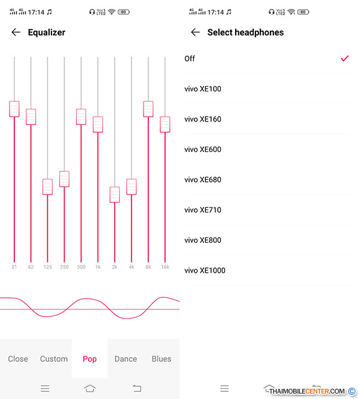Image resolution: width=359 pixels, height=399 pixels.
Task: Switch to the Blues preset
Action: pos(162,359)
